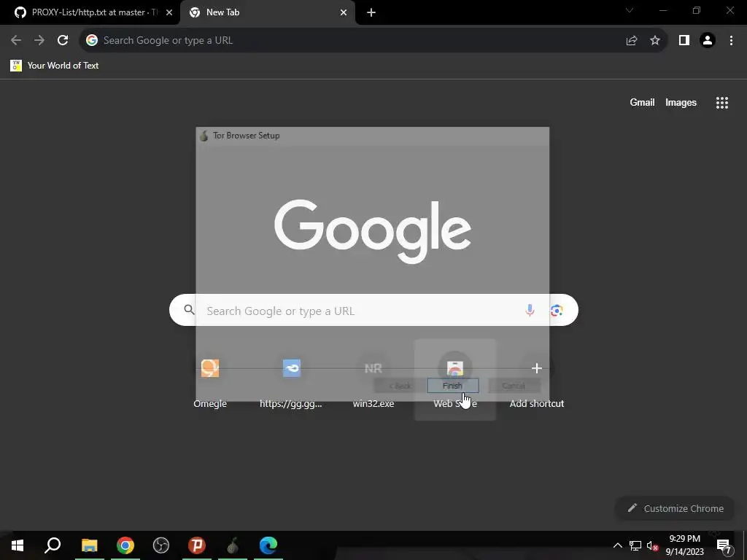Image resolution: width=747 pixels, height=560 pixels.
Task: Open the Omegle shortcut
Action: tap(210, 380)
